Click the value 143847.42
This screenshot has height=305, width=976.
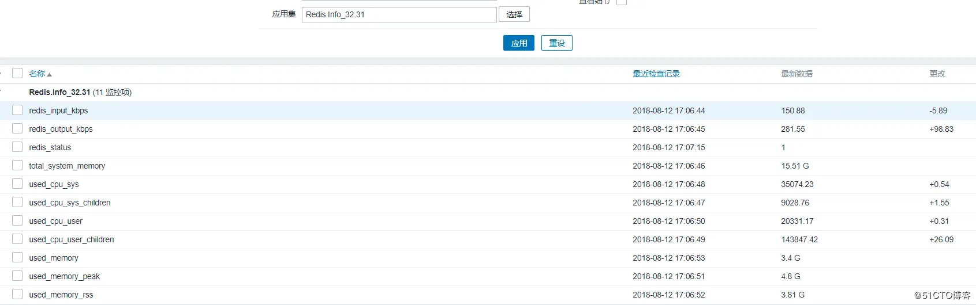[799, 239]
